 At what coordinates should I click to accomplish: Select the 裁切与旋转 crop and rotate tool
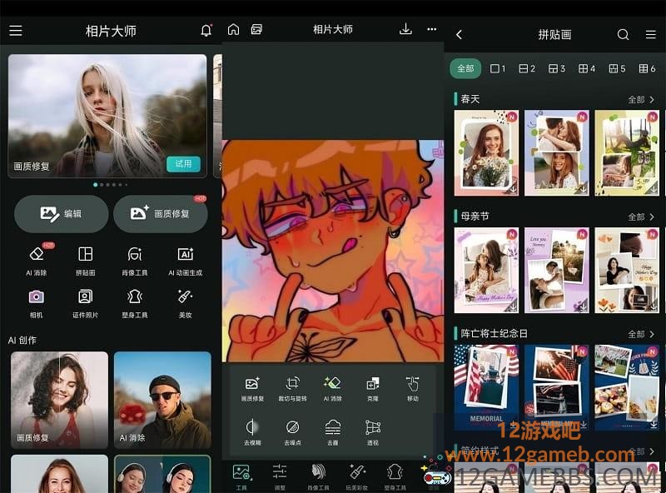[x=292, y=388]
